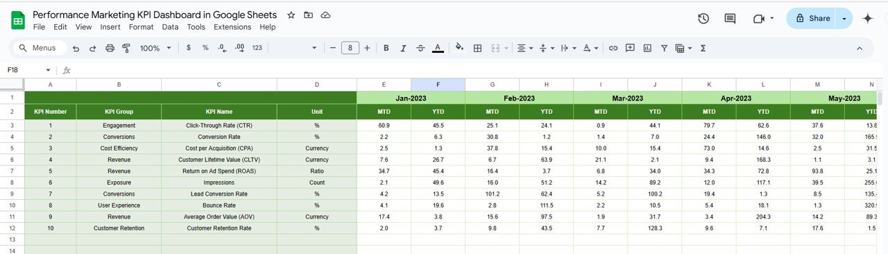Toggle bold formatting
The width and height of the screenshot is (888, 254).
pyautogui.click(x=386, y=48)
